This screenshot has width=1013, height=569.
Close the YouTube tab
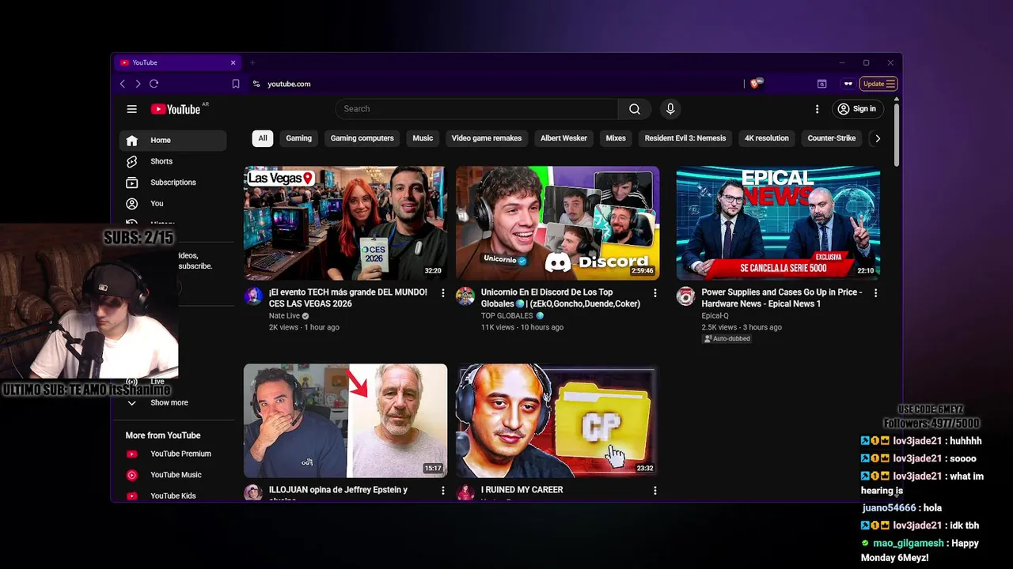pyautogui.click(x=233, y=62)
